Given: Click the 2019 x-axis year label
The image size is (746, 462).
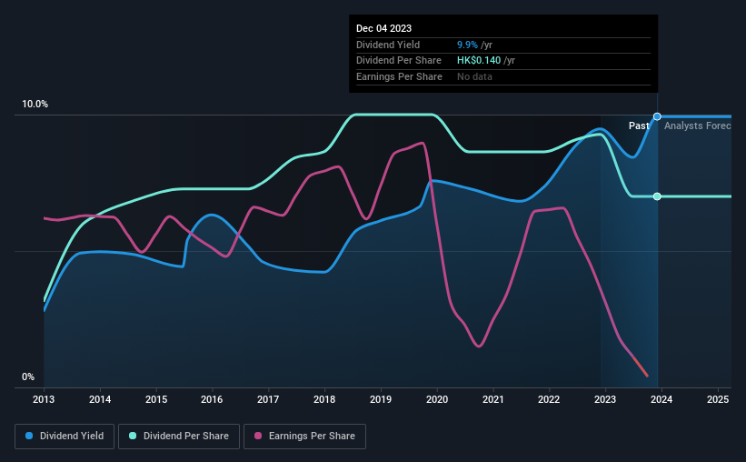Looking at the screenshot, I should click(x=381, y=399).
